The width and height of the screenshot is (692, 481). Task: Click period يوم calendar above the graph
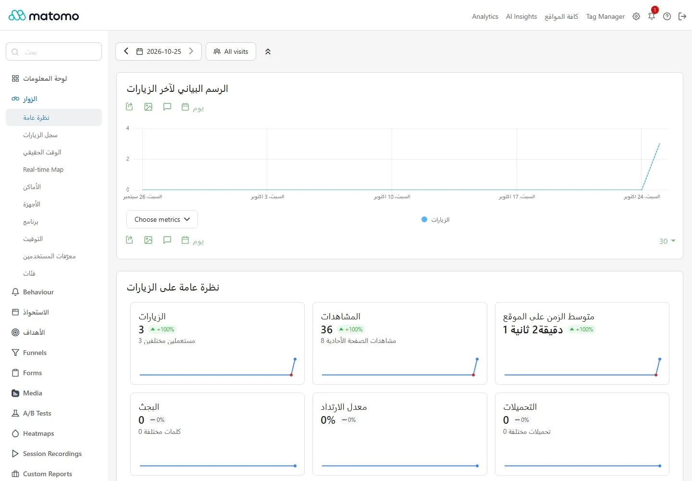tap(192, 107)
